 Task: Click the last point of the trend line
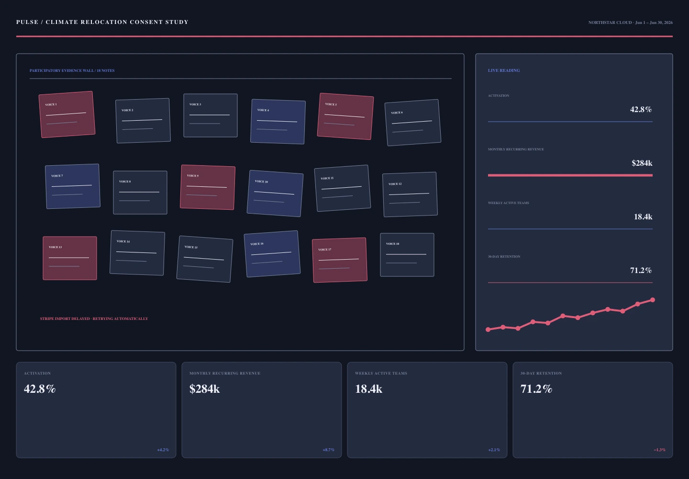click(653, 300)
